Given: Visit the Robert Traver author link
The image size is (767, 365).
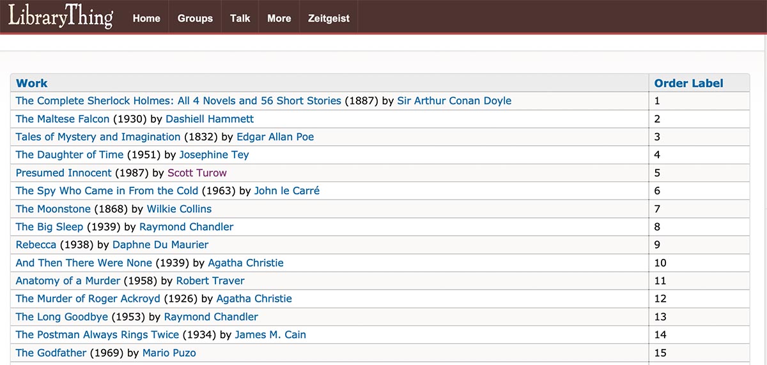Looking at the screenshot, I should 210,281.
